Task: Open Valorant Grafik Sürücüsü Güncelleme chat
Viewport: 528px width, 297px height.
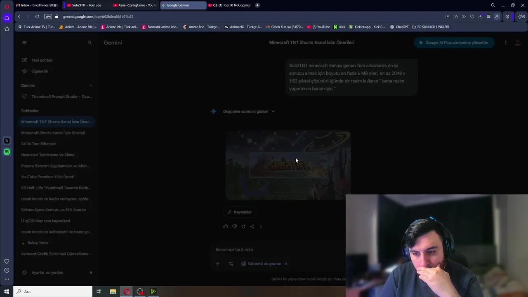Action: (56, 254)
